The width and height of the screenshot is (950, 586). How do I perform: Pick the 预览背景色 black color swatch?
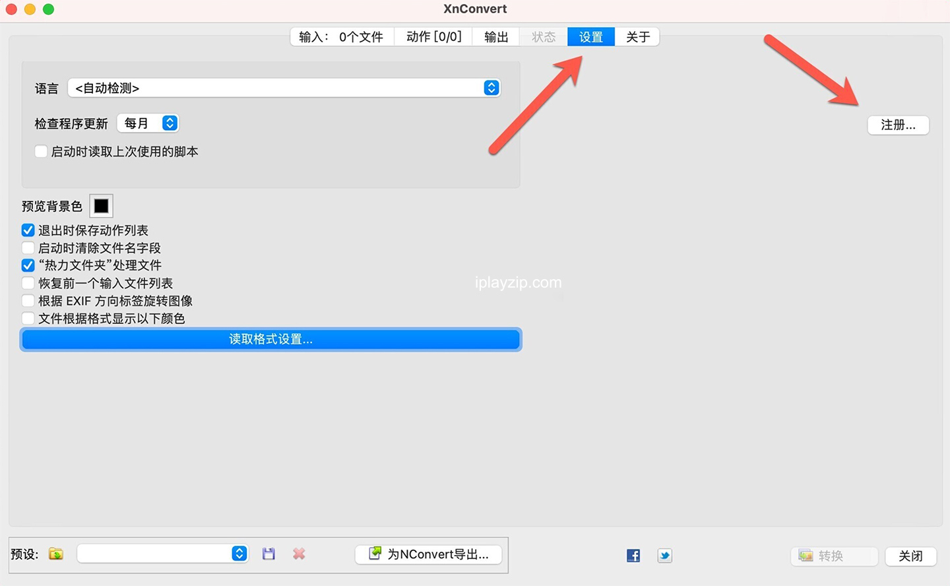pos(101,206)
